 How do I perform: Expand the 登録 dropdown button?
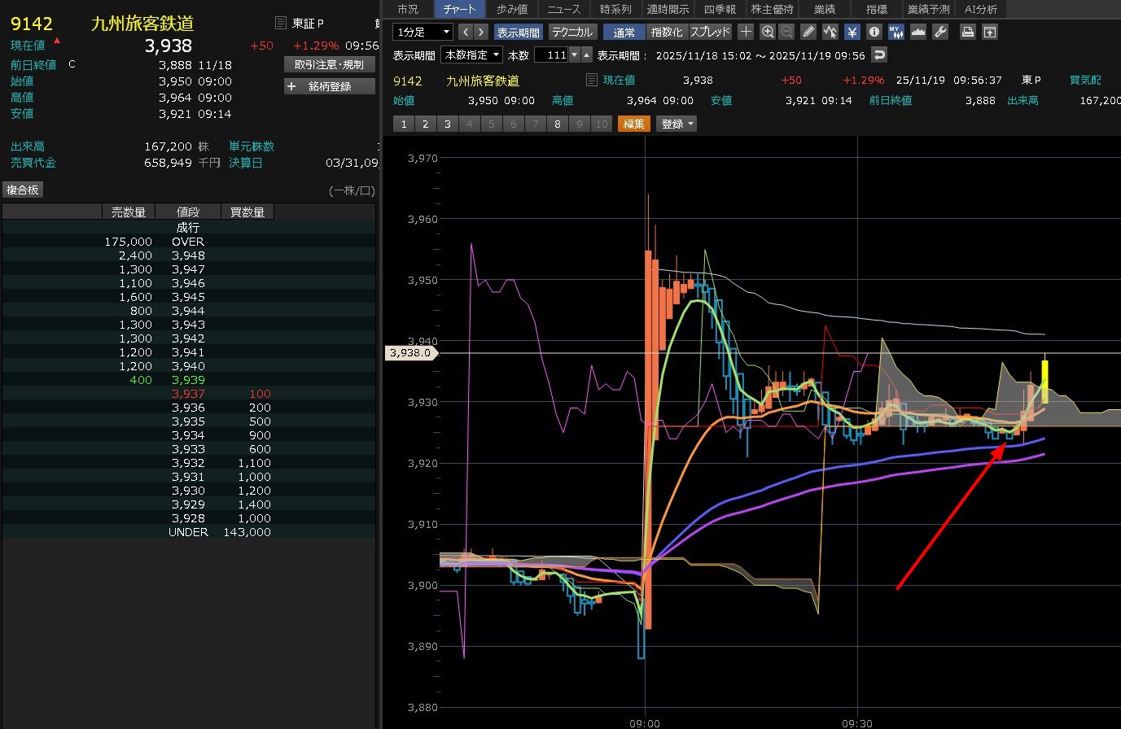click(x=677, y=124)
